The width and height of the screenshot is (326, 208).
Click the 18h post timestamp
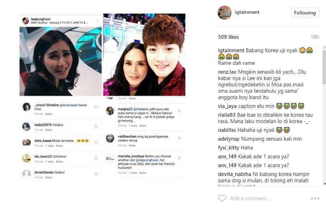pos(315,37)
